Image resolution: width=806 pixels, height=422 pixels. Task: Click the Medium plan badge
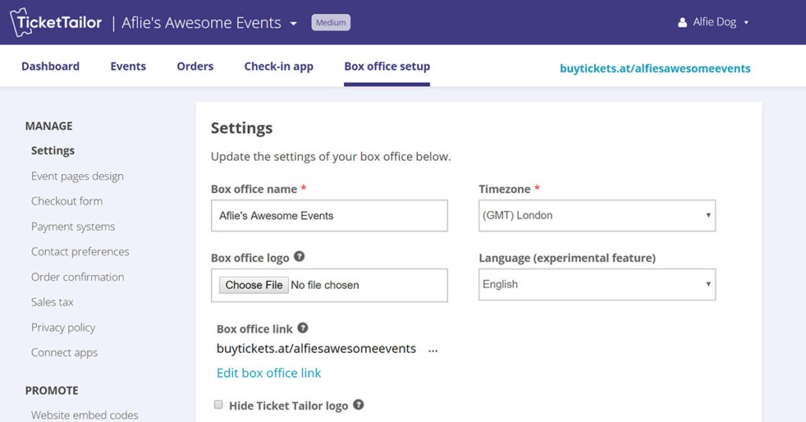(331, 23)
